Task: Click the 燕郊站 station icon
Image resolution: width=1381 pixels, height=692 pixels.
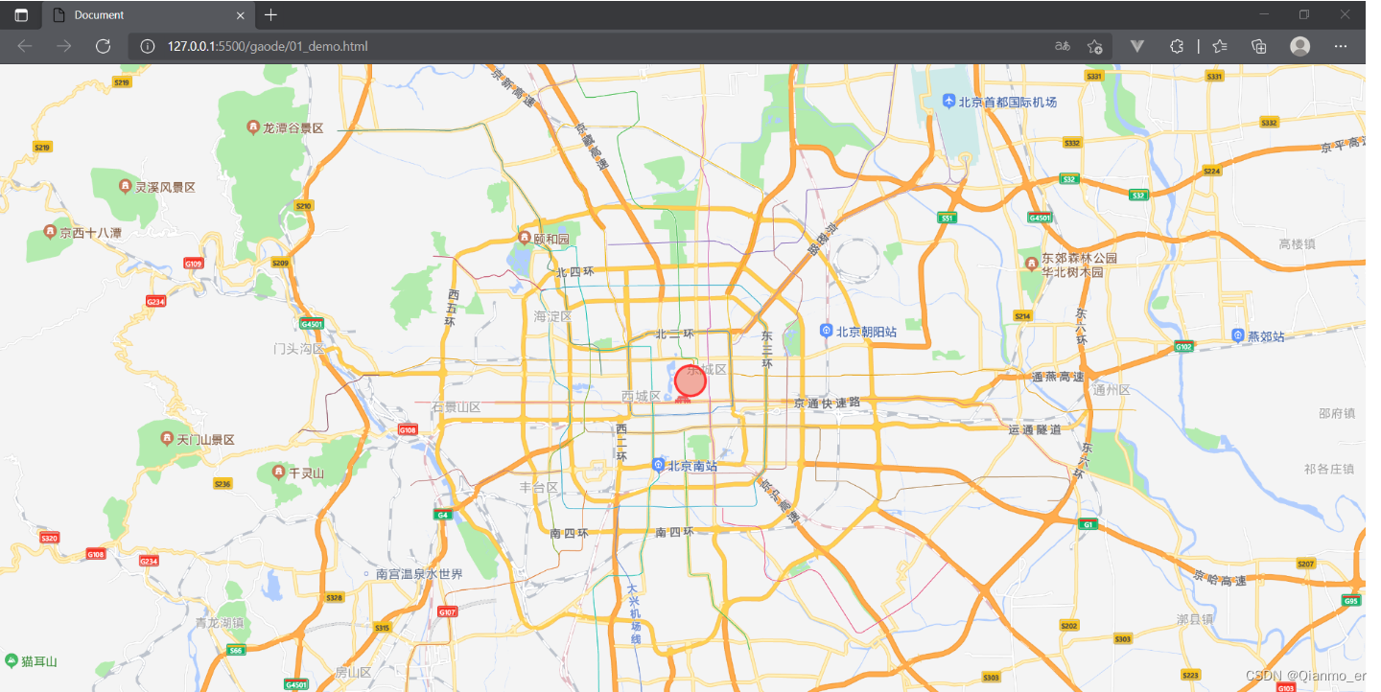Action: (1238, 335)
